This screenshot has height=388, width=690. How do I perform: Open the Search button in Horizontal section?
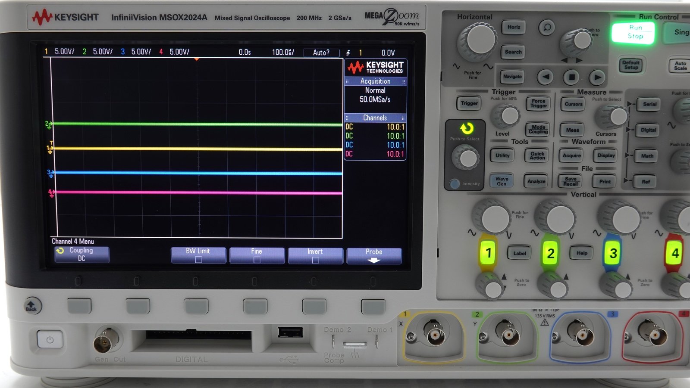pos(513,52)
